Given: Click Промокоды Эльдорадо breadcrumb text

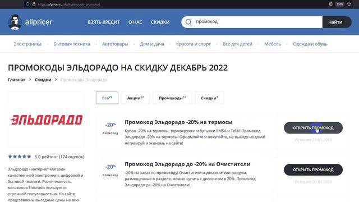Looking at the screenshot, I should coord(84,80).
